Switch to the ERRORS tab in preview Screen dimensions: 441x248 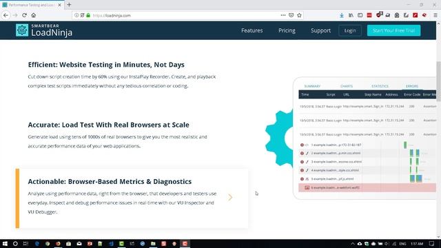coord(412,86)
